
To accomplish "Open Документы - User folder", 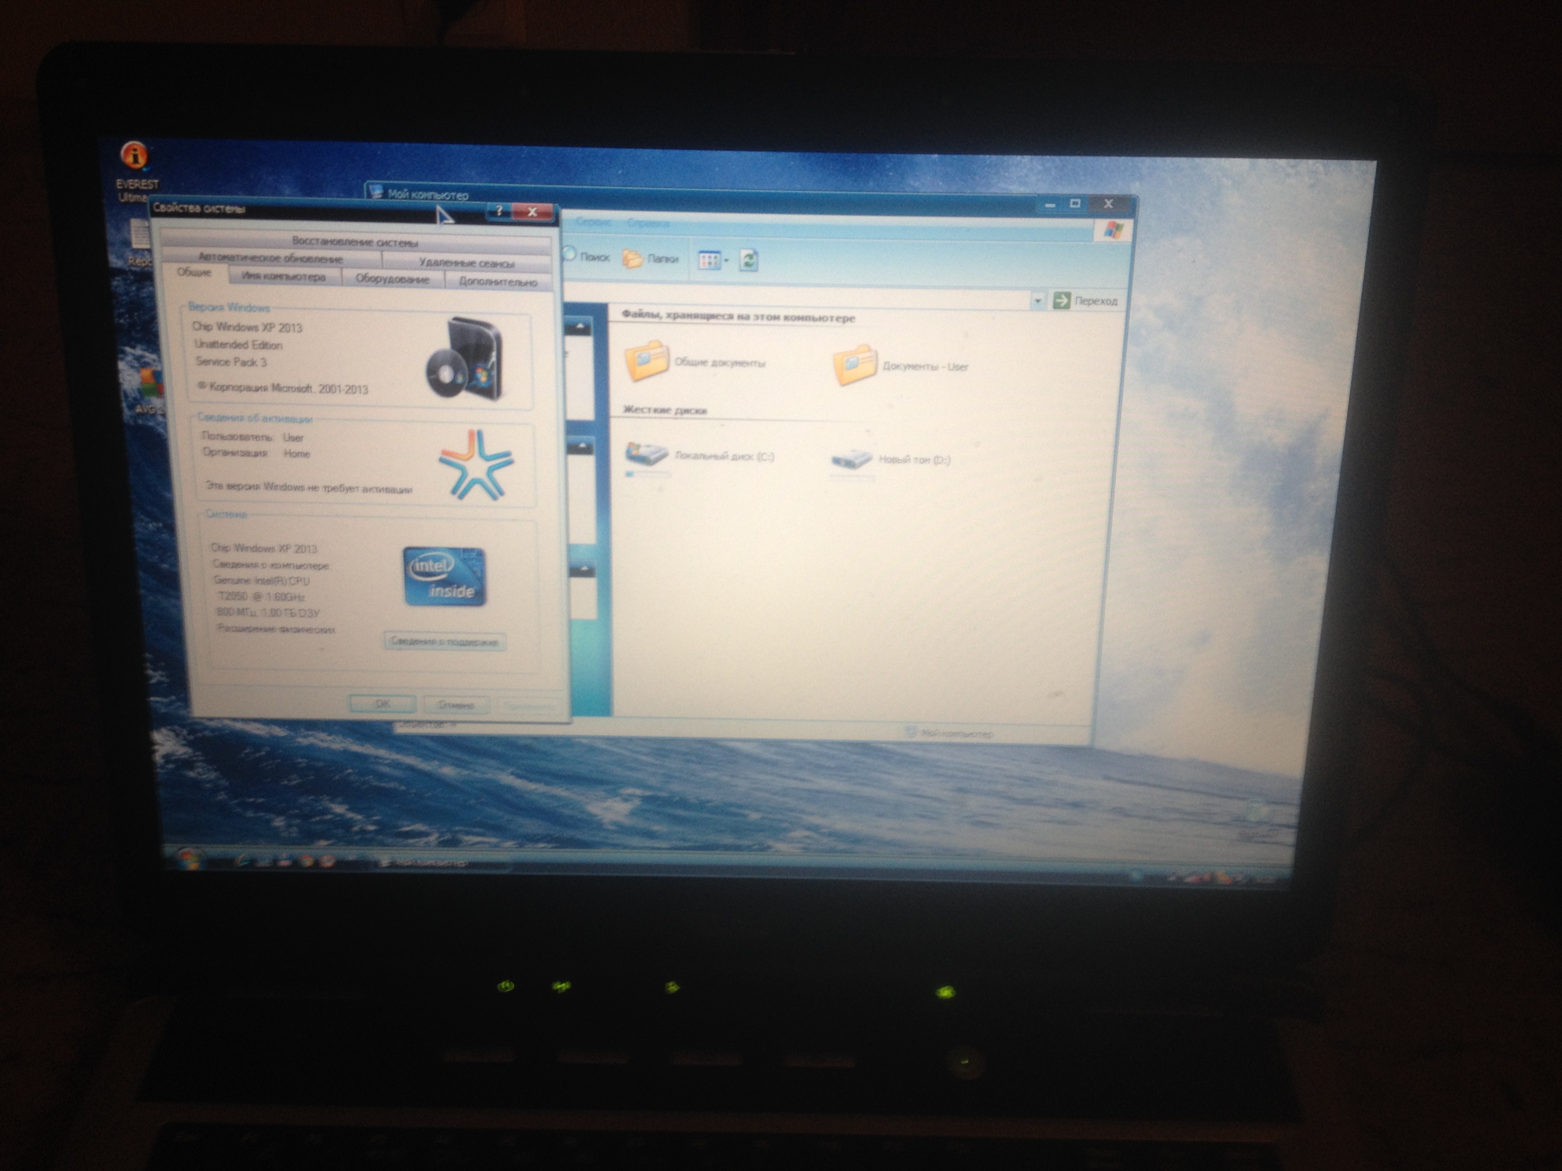I will tap(855, 365).
